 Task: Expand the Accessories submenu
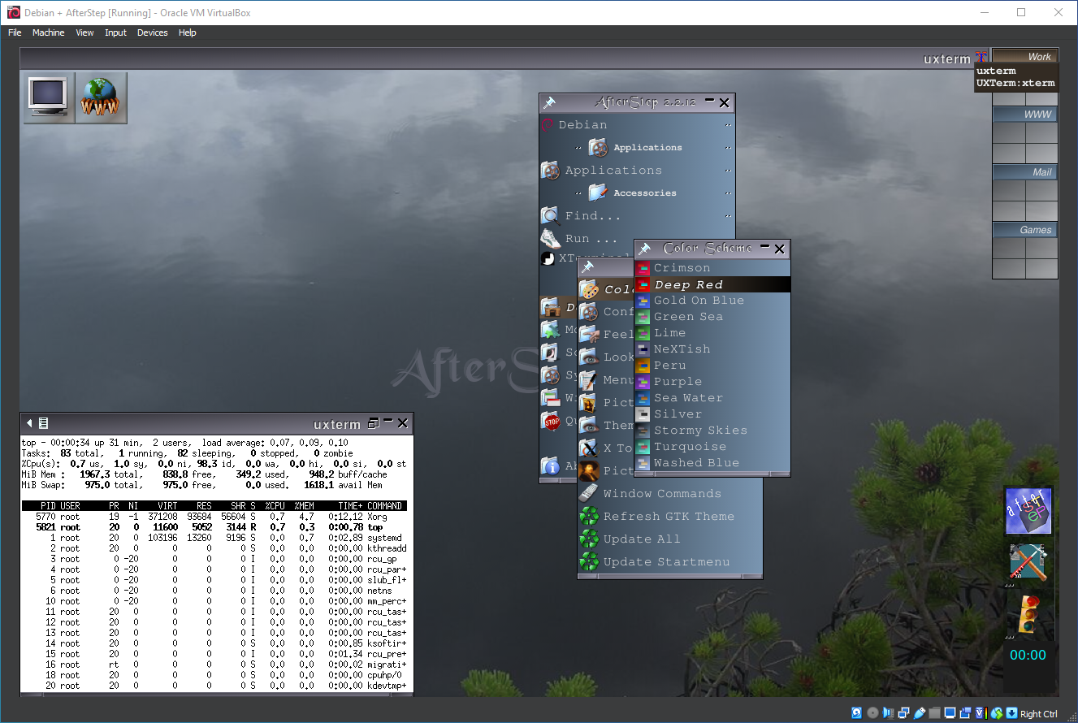coord(645,193)
